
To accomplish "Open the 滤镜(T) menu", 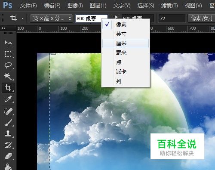I will (169, 6).
